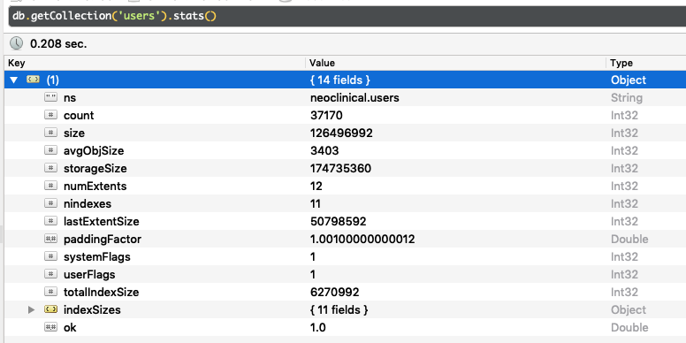The image size is (686, 343).
Task: Collapse the (1) root document row
Action: tap(14, 80)
